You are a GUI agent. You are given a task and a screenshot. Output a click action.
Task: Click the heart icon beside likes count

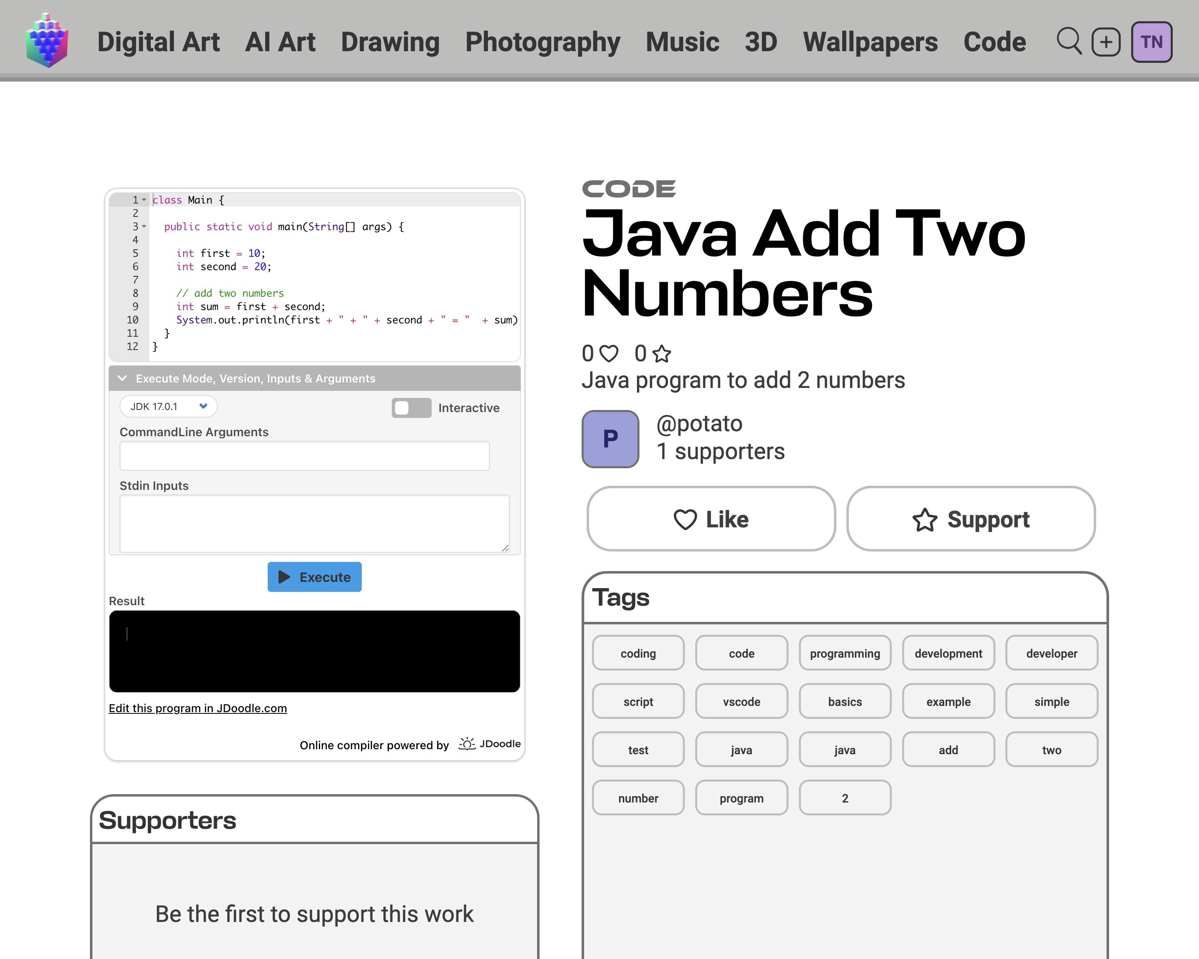pos(609,353)
